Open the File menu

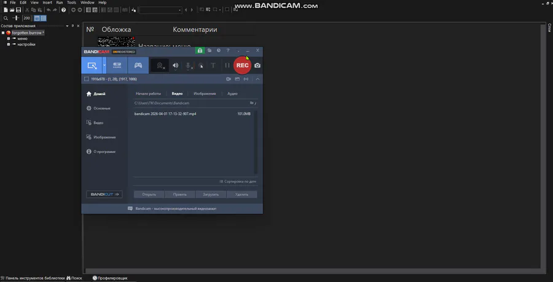pyautogui.click(x=13, y=2)
